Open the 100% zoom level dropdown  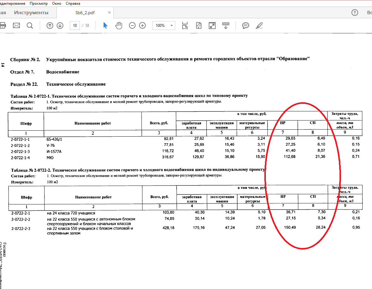point(164,25)
